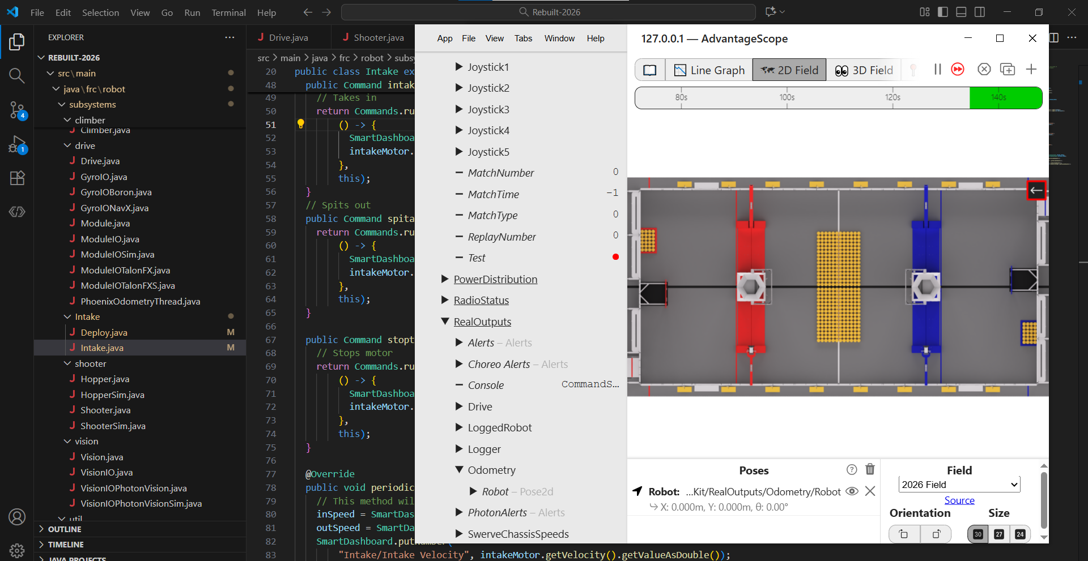Click the green 140s region of timeline
Screen dimensions: 1088x561
tap(1006, 97)
